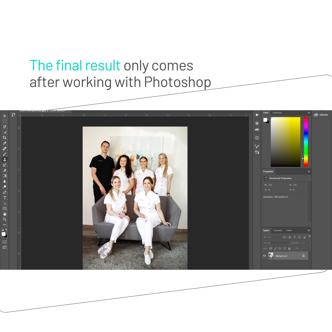
Task: Select the Crop tool
Action: (4, 138)
